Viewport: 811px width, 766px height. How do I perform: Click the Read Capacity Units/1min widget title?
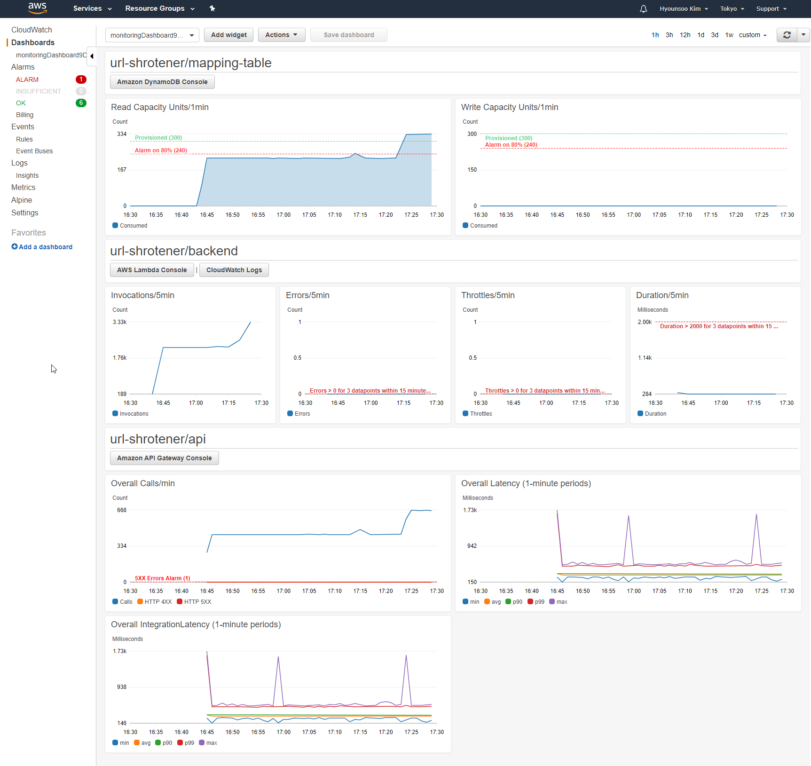(x=160, y=107)
